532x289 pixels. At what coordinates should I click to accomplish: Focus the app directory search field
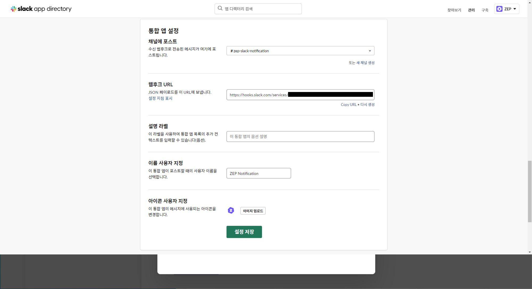[x=262, y=9]
